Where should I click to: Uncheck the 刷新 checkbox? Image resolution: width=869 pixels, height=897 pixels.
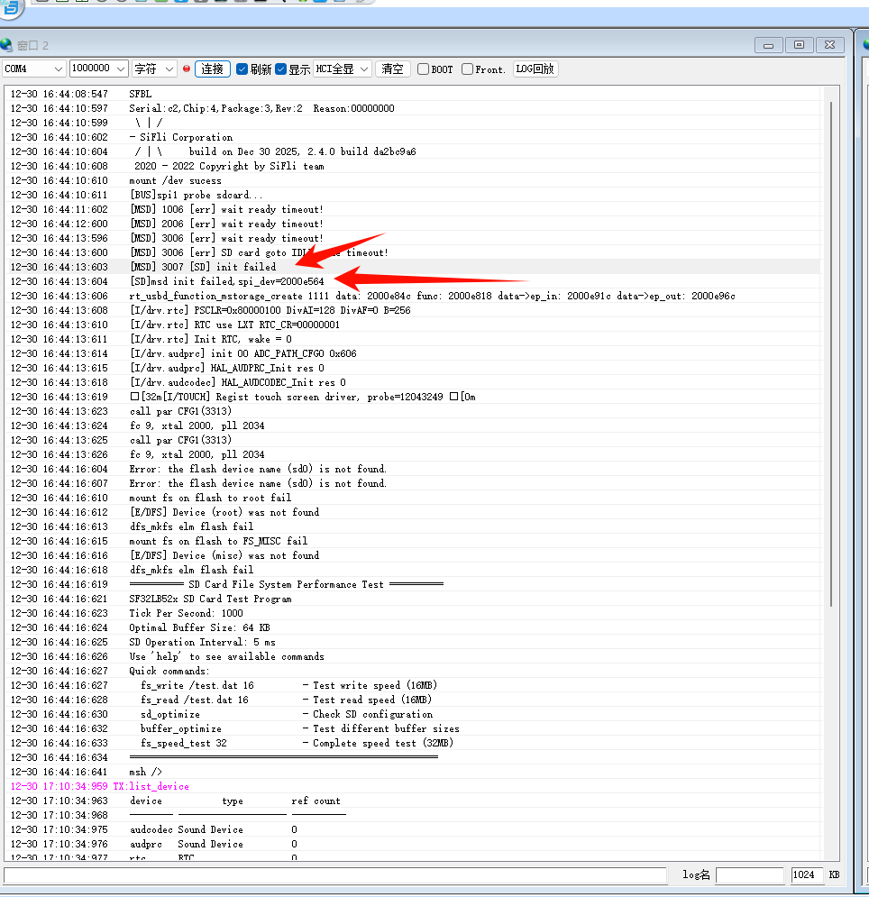[242, 69]
